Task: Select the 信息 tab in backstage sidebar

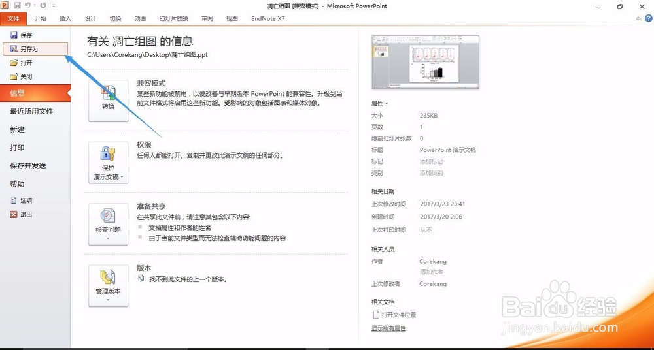Action: click(35, 93)
